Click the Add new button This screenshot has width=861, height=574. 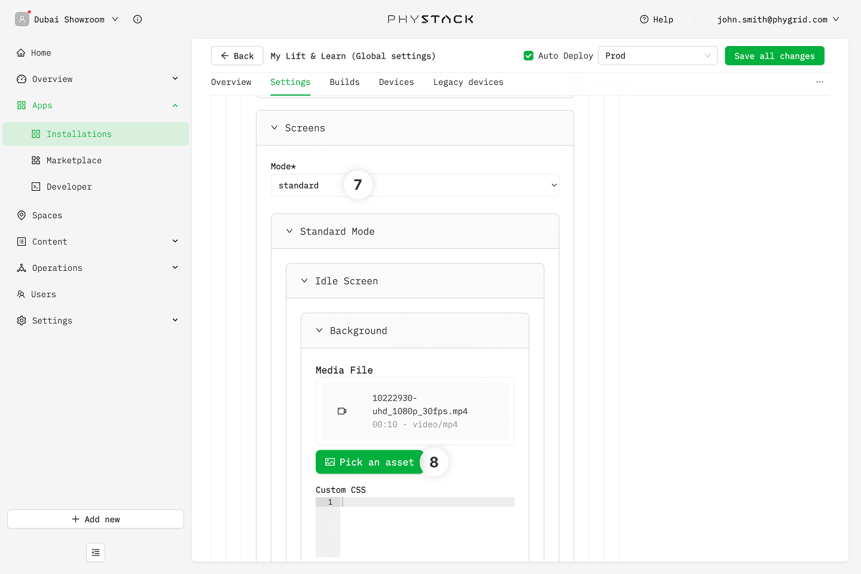[x=96, y=519]
